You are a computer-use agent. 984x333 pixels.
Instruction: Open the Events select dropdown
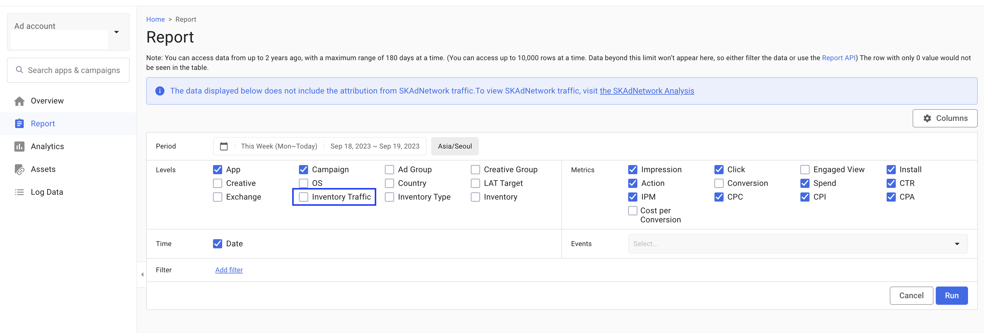798,244
